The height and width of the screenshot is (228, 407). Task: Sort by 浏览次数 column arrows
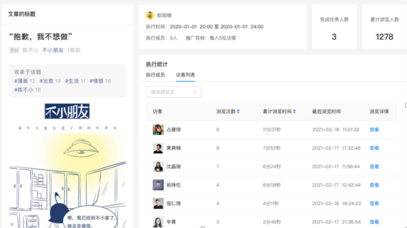pos(238,112)
